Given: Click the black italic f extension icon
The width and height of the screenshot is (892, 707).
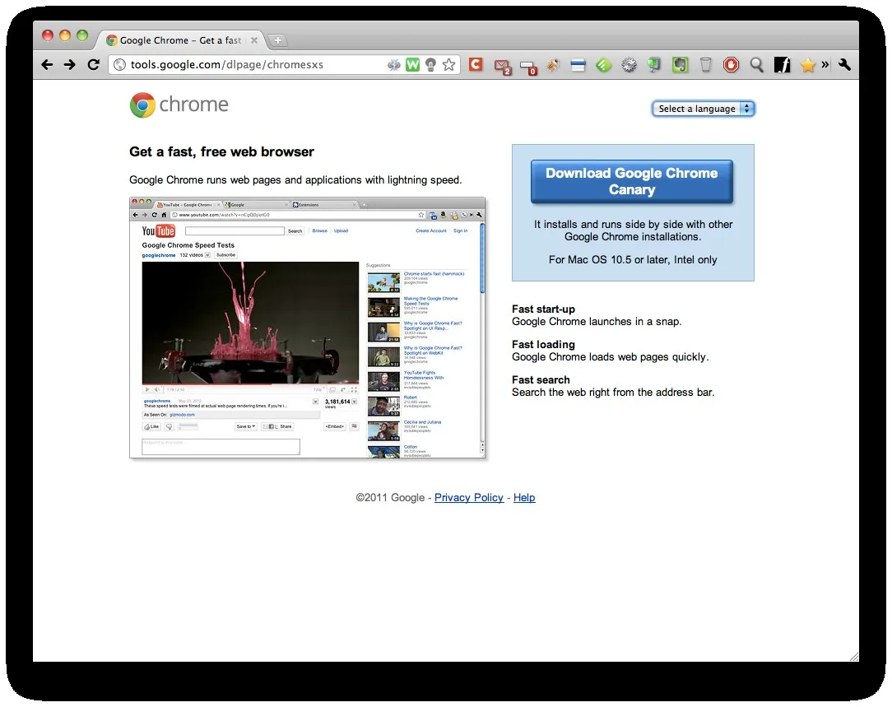Looking at the screenshot, I should point(783,65).
